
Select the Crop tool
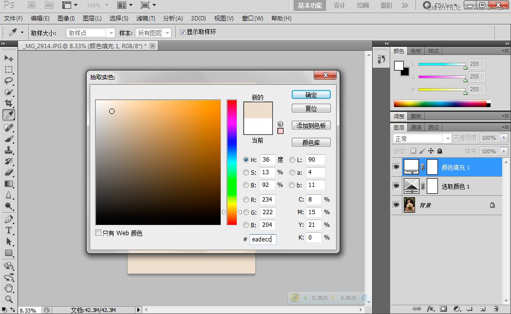click(9, 104)
